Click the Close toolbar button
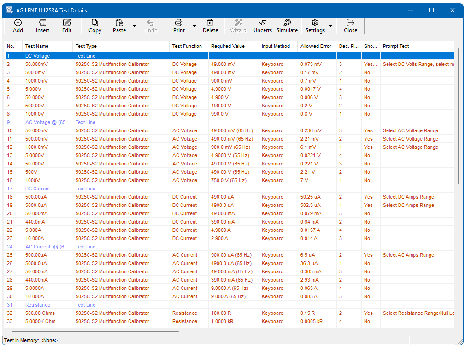This screenshot has width=465, height=348. 350,26
